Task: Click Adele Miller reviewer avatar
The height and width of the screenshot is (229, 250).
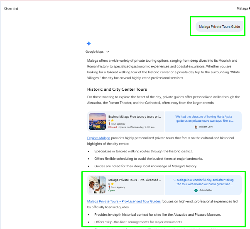Action: click(x=196, y=190)
